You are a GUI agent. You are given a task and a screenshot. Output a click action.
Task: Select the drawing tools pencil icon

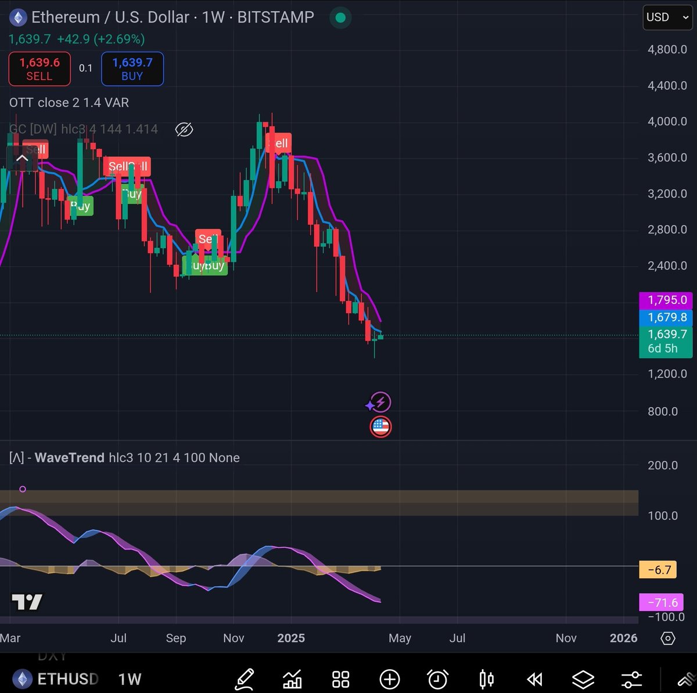click(x=245, y=678)
